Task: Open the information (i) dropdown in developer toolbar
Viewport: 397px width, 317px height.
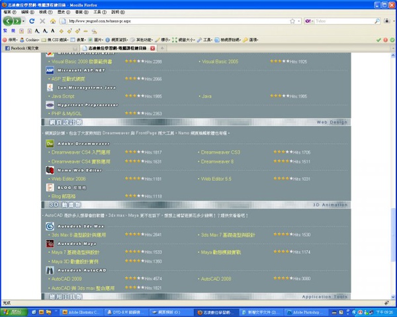Action: pyautogui.click(x=116, y=40)
